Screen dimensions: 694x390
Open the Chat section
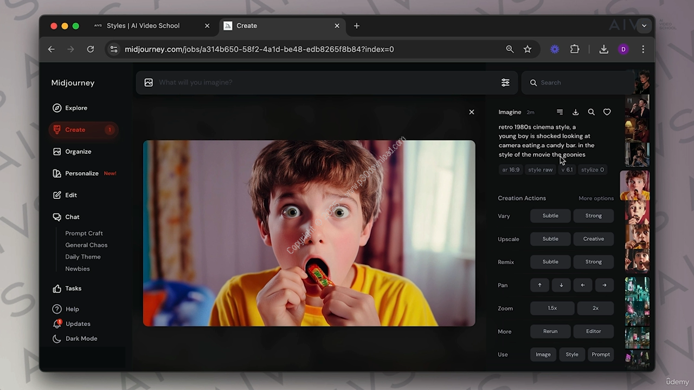[66, 217]
